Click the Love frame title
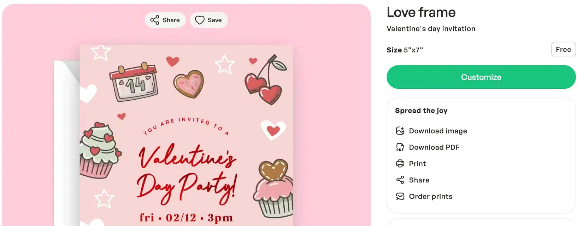Screen dimensions: 583x226 click(x=421, y=13)
